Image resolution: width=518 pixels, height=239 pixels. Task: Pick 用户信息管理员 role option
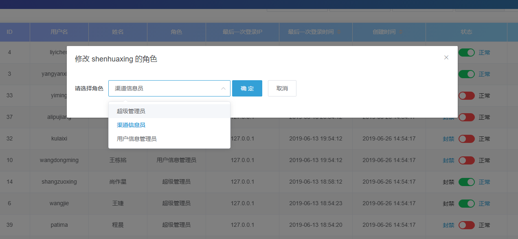click(136, 139)
